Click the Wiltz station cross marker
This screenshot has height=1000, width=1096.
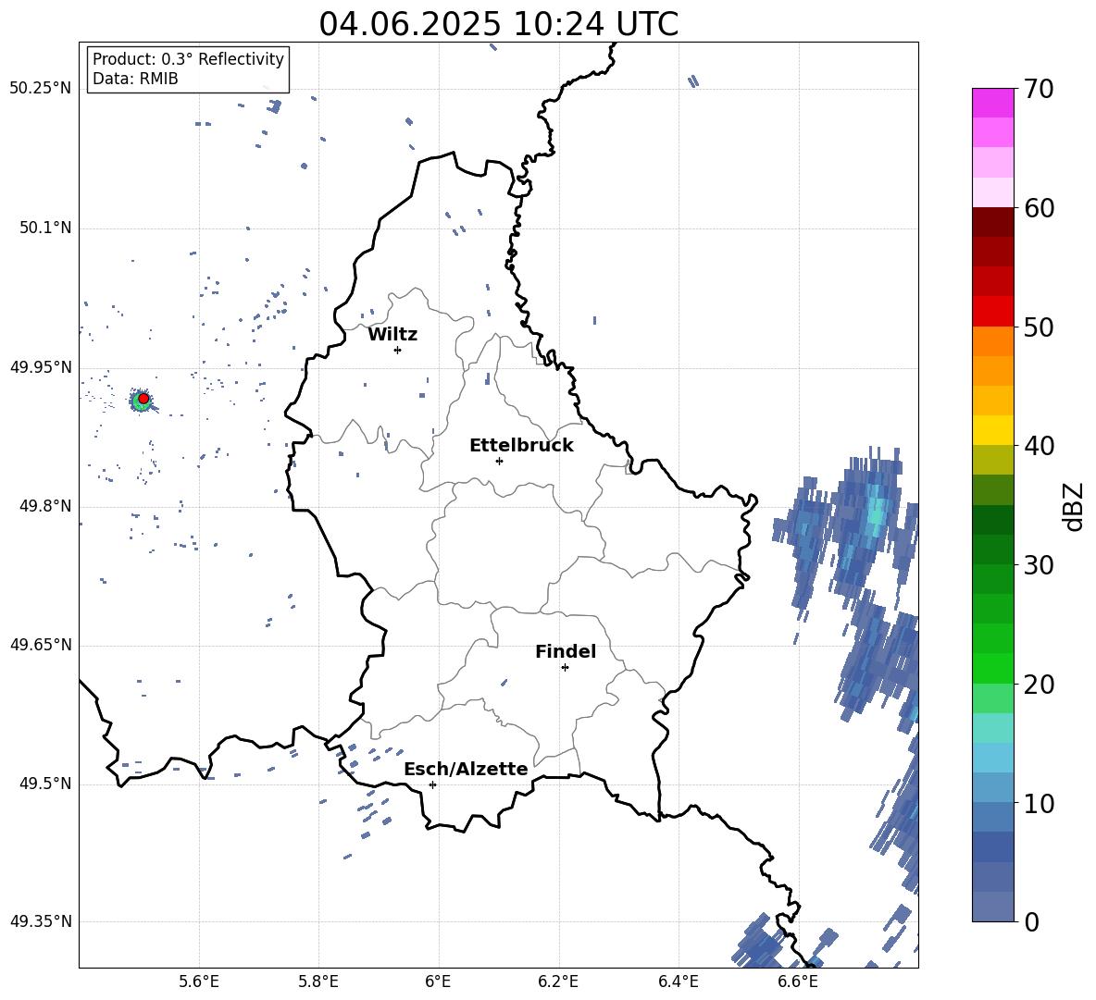point(397,350)
